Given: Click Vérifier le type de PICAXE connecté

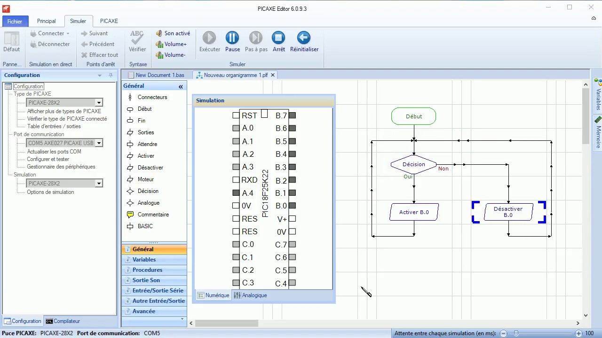Looking at the screenshot, I should point(67,119).
